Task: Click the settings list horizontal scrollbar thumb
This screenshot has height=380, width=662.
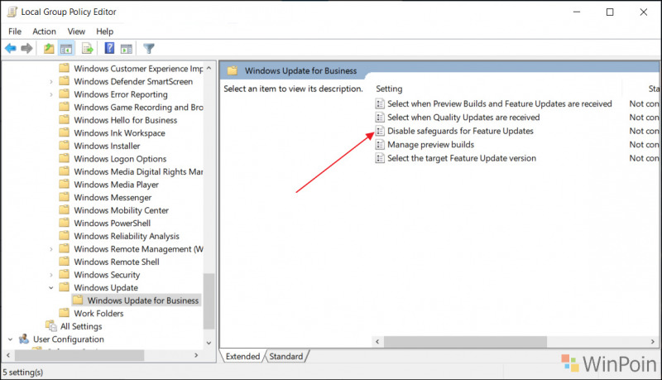Action: point(465,341)
